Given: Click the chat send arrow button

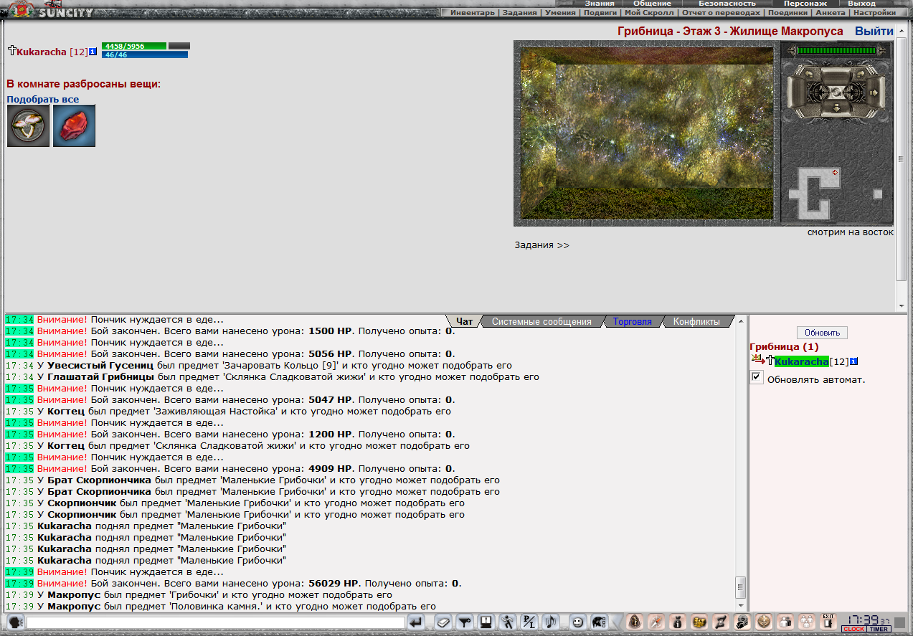Looking at the screenshot, I should coord(416,622).
